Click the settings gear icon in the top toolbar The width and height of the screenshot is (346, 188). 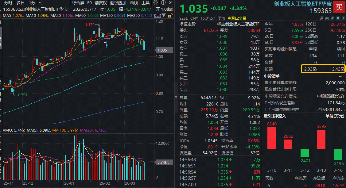tap(155, 3)
